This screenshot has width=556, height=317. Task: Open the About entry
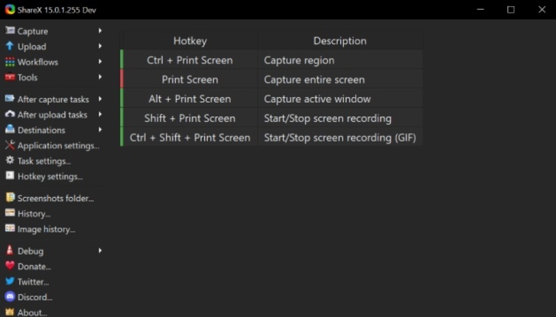coord(32,313)
